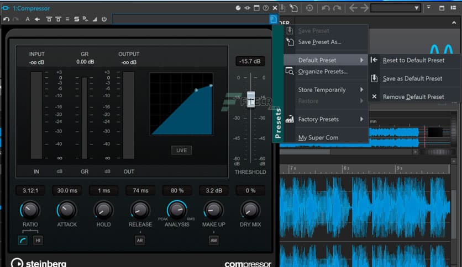The width and height of the screenshot is (462, 267).
Task: Click the window layout icon in Compressor title
Action: click(256, 8)
